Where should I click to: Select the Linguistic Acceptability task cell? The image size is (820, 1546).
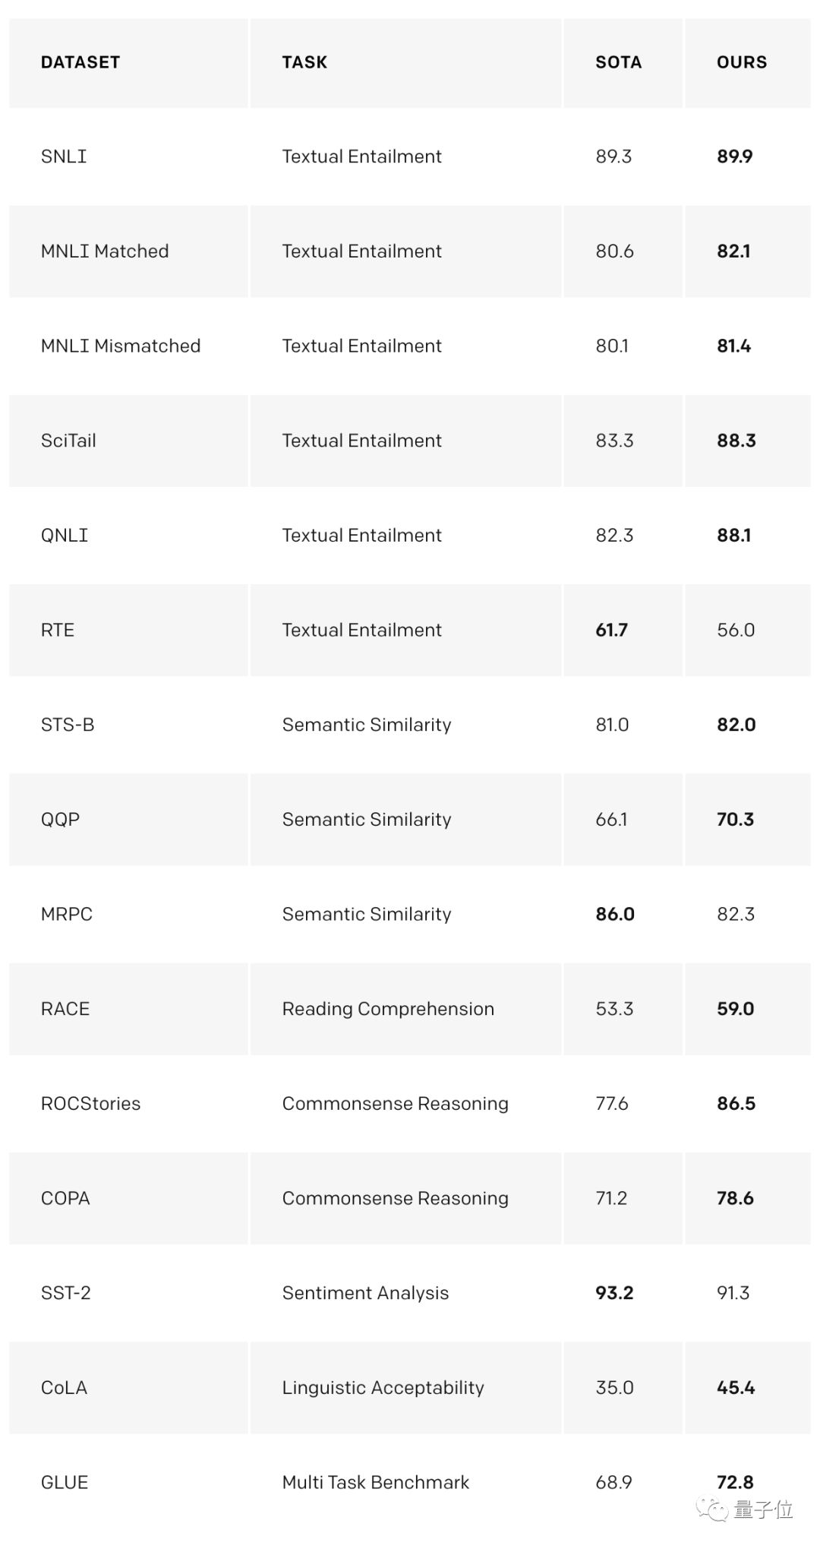(383, 1387)
